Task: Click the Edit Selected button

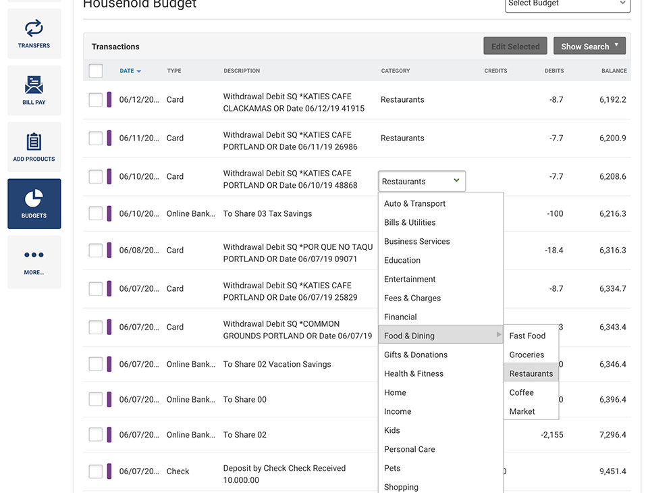Action: [x=515, y=46]
